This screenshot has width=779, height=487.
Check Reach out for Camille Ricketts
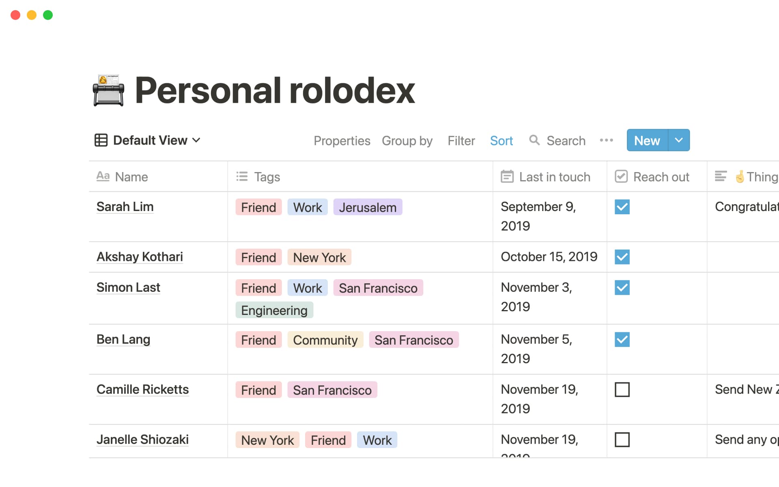click(622, 390)
